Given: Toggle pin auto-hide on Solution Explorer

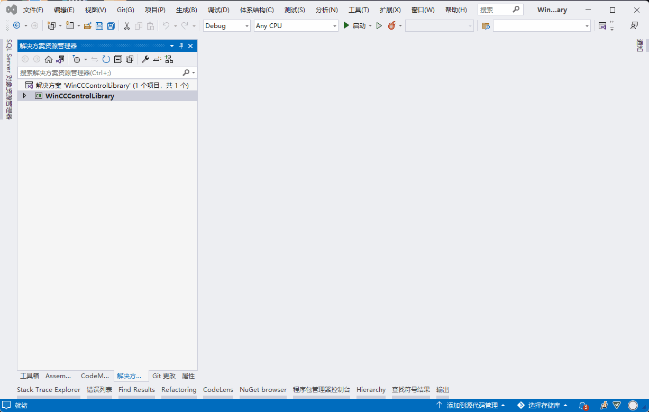Looking at the screenshot, I should (181, 46).
